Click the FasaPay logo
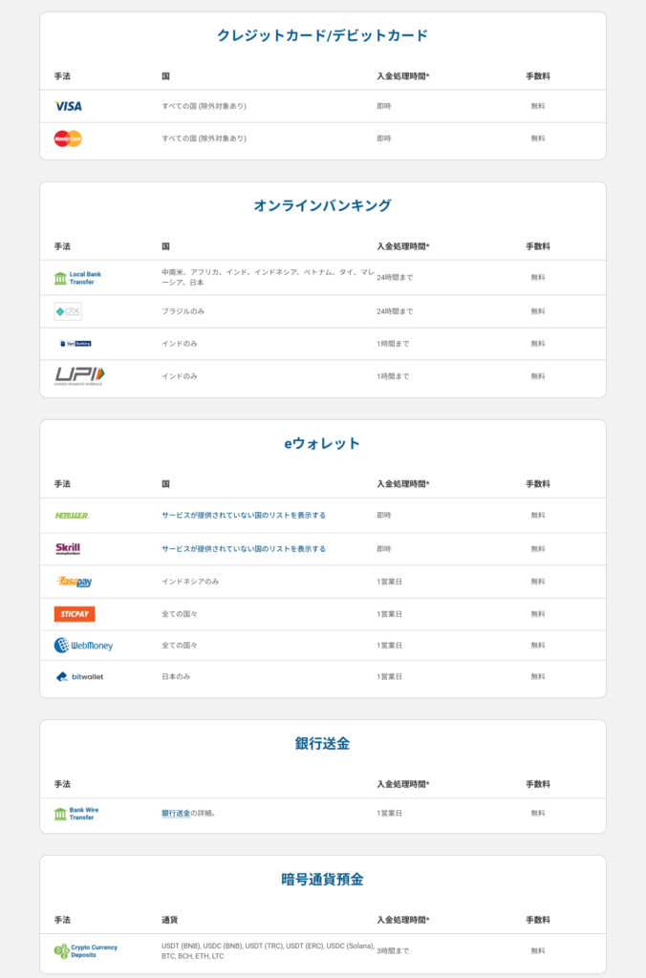 pos(74,582)
